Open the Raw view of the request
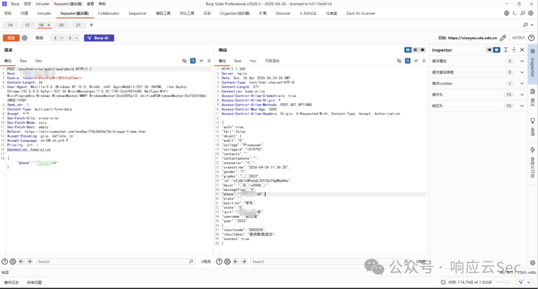 pos(23,61)
